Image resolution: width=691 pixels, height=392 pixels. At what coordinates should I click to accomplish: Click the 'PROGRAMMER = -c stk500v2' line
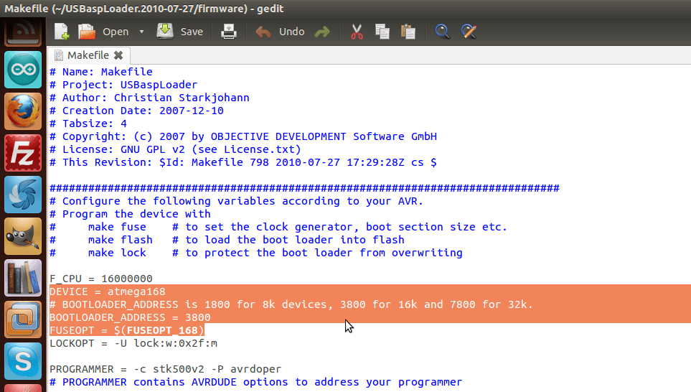click(x=165, y=369)
